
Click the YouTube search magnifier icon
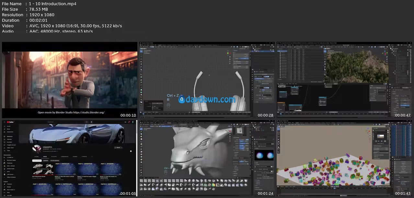coord(86,122)
